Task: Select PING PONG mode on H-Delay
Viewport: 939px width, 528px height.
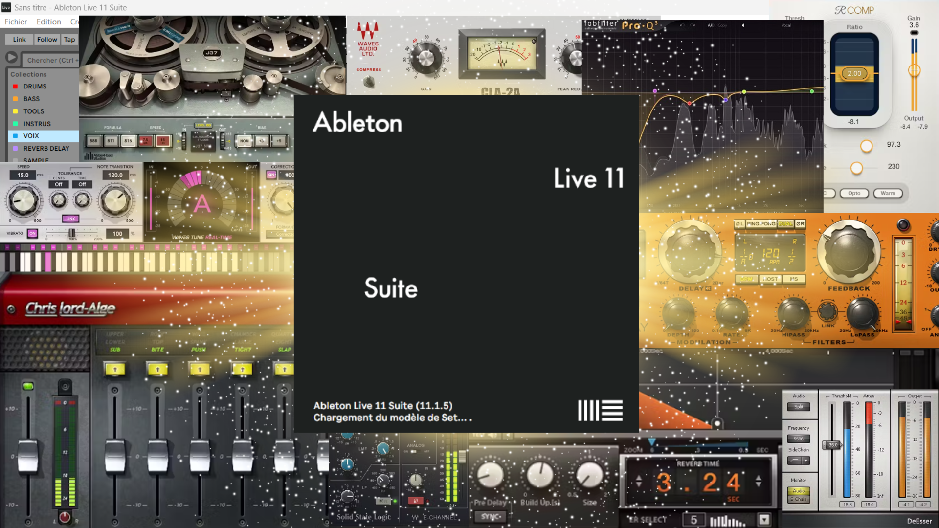Action: tap(761, 224)
